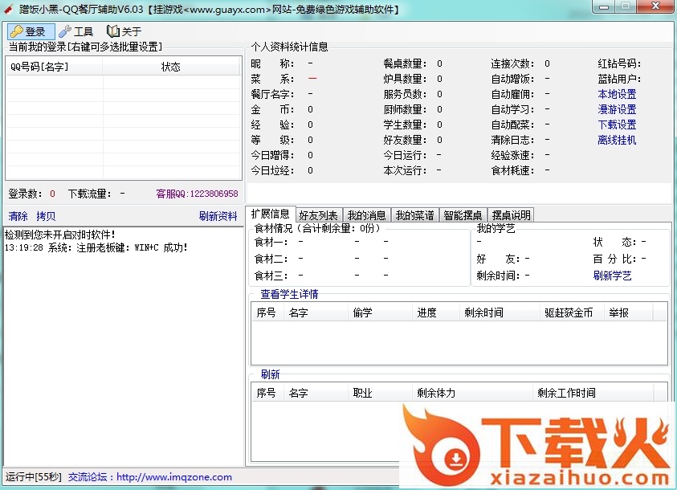Click the 离线挂机 link
This screenshot has height=490, width=677.
(617, 140)
